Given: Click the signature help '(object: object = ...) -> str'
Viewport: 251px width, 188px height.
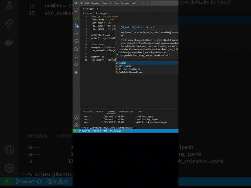Looking at the screenshot, I should pyautogui.click(x=139, y=27).
